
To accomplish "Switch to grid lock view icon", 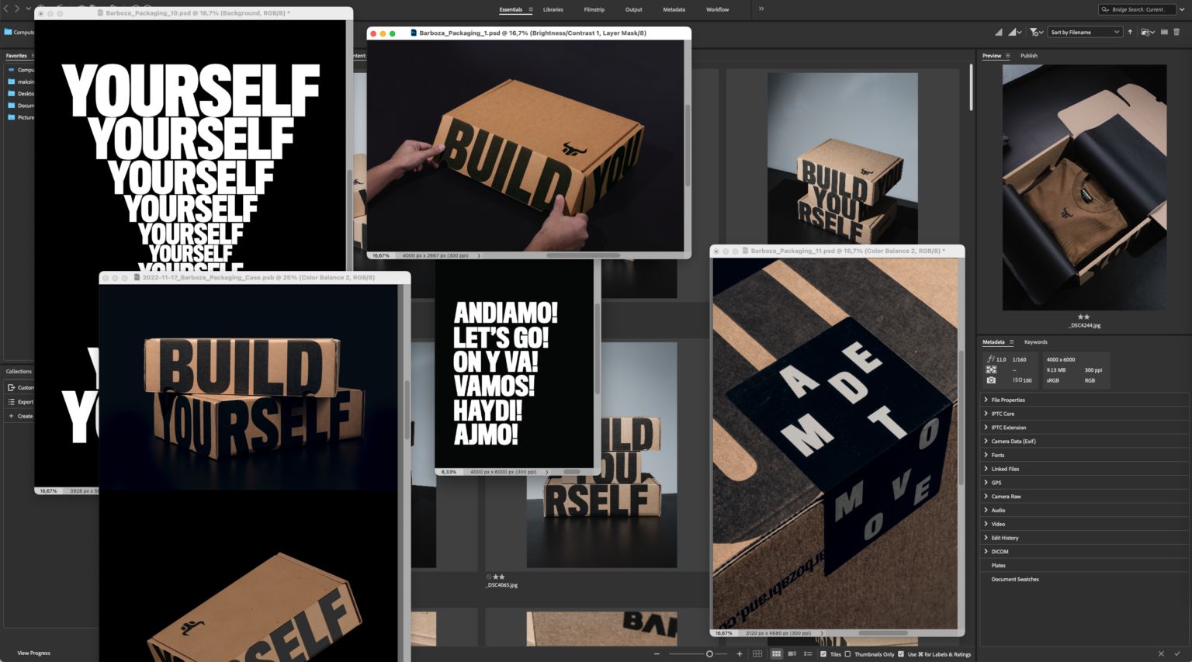I will [757, 654].
